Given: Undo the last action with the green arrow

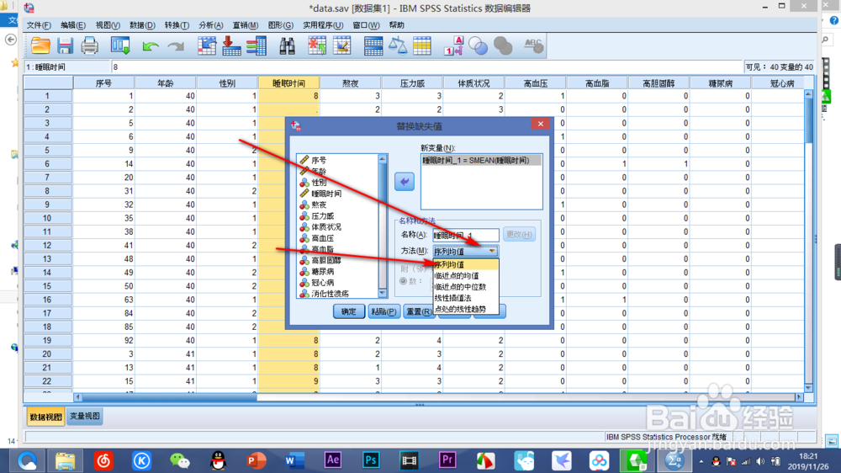Looking at the screenshot, I should click(151, 46).
